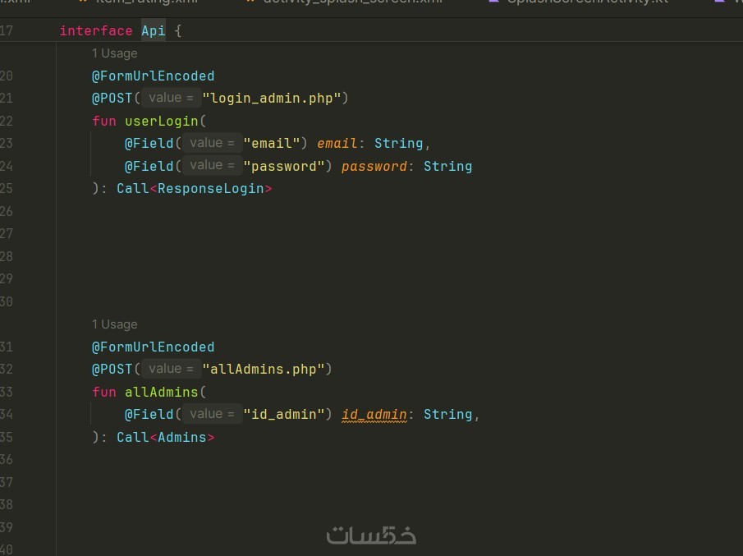Click @FormUrlEncoded annotation on line 31
This screenshot has width=743, height=556.
point(153,347)
